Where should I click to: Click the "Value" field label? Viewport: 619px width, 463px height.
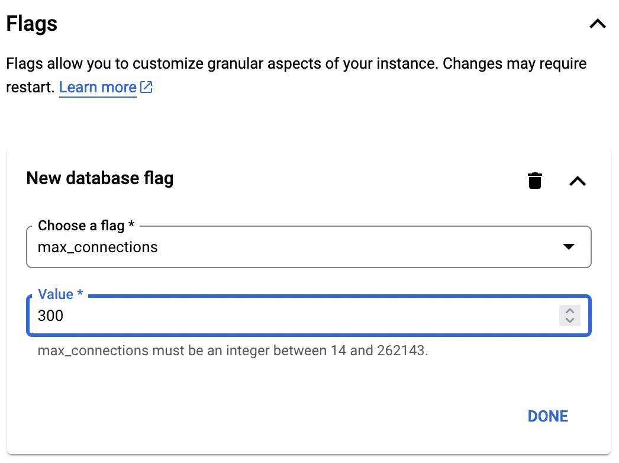click(56, 294)
